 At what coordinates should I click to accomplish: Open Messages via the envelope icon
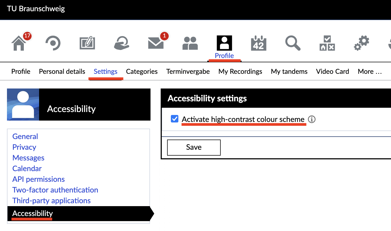[x=156, y=43]
